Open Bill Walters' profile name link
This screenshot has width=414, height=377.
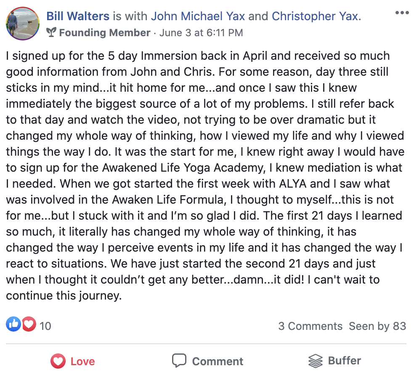click(x=78, y=16)
